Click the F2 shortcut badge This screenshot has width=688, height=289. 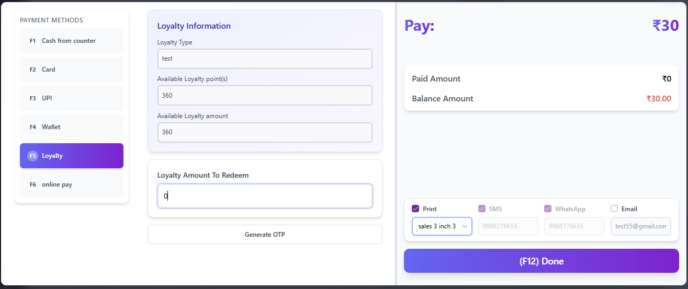32,70
